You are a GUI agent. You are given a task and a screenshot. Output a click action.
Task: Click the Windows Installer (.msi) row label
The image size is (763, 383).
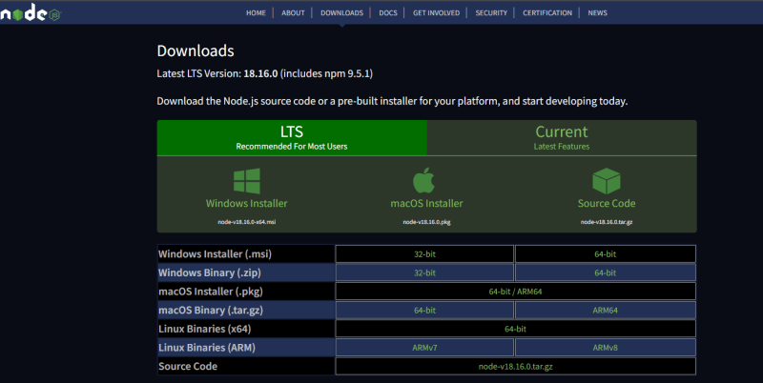click(x=216, y=254)
